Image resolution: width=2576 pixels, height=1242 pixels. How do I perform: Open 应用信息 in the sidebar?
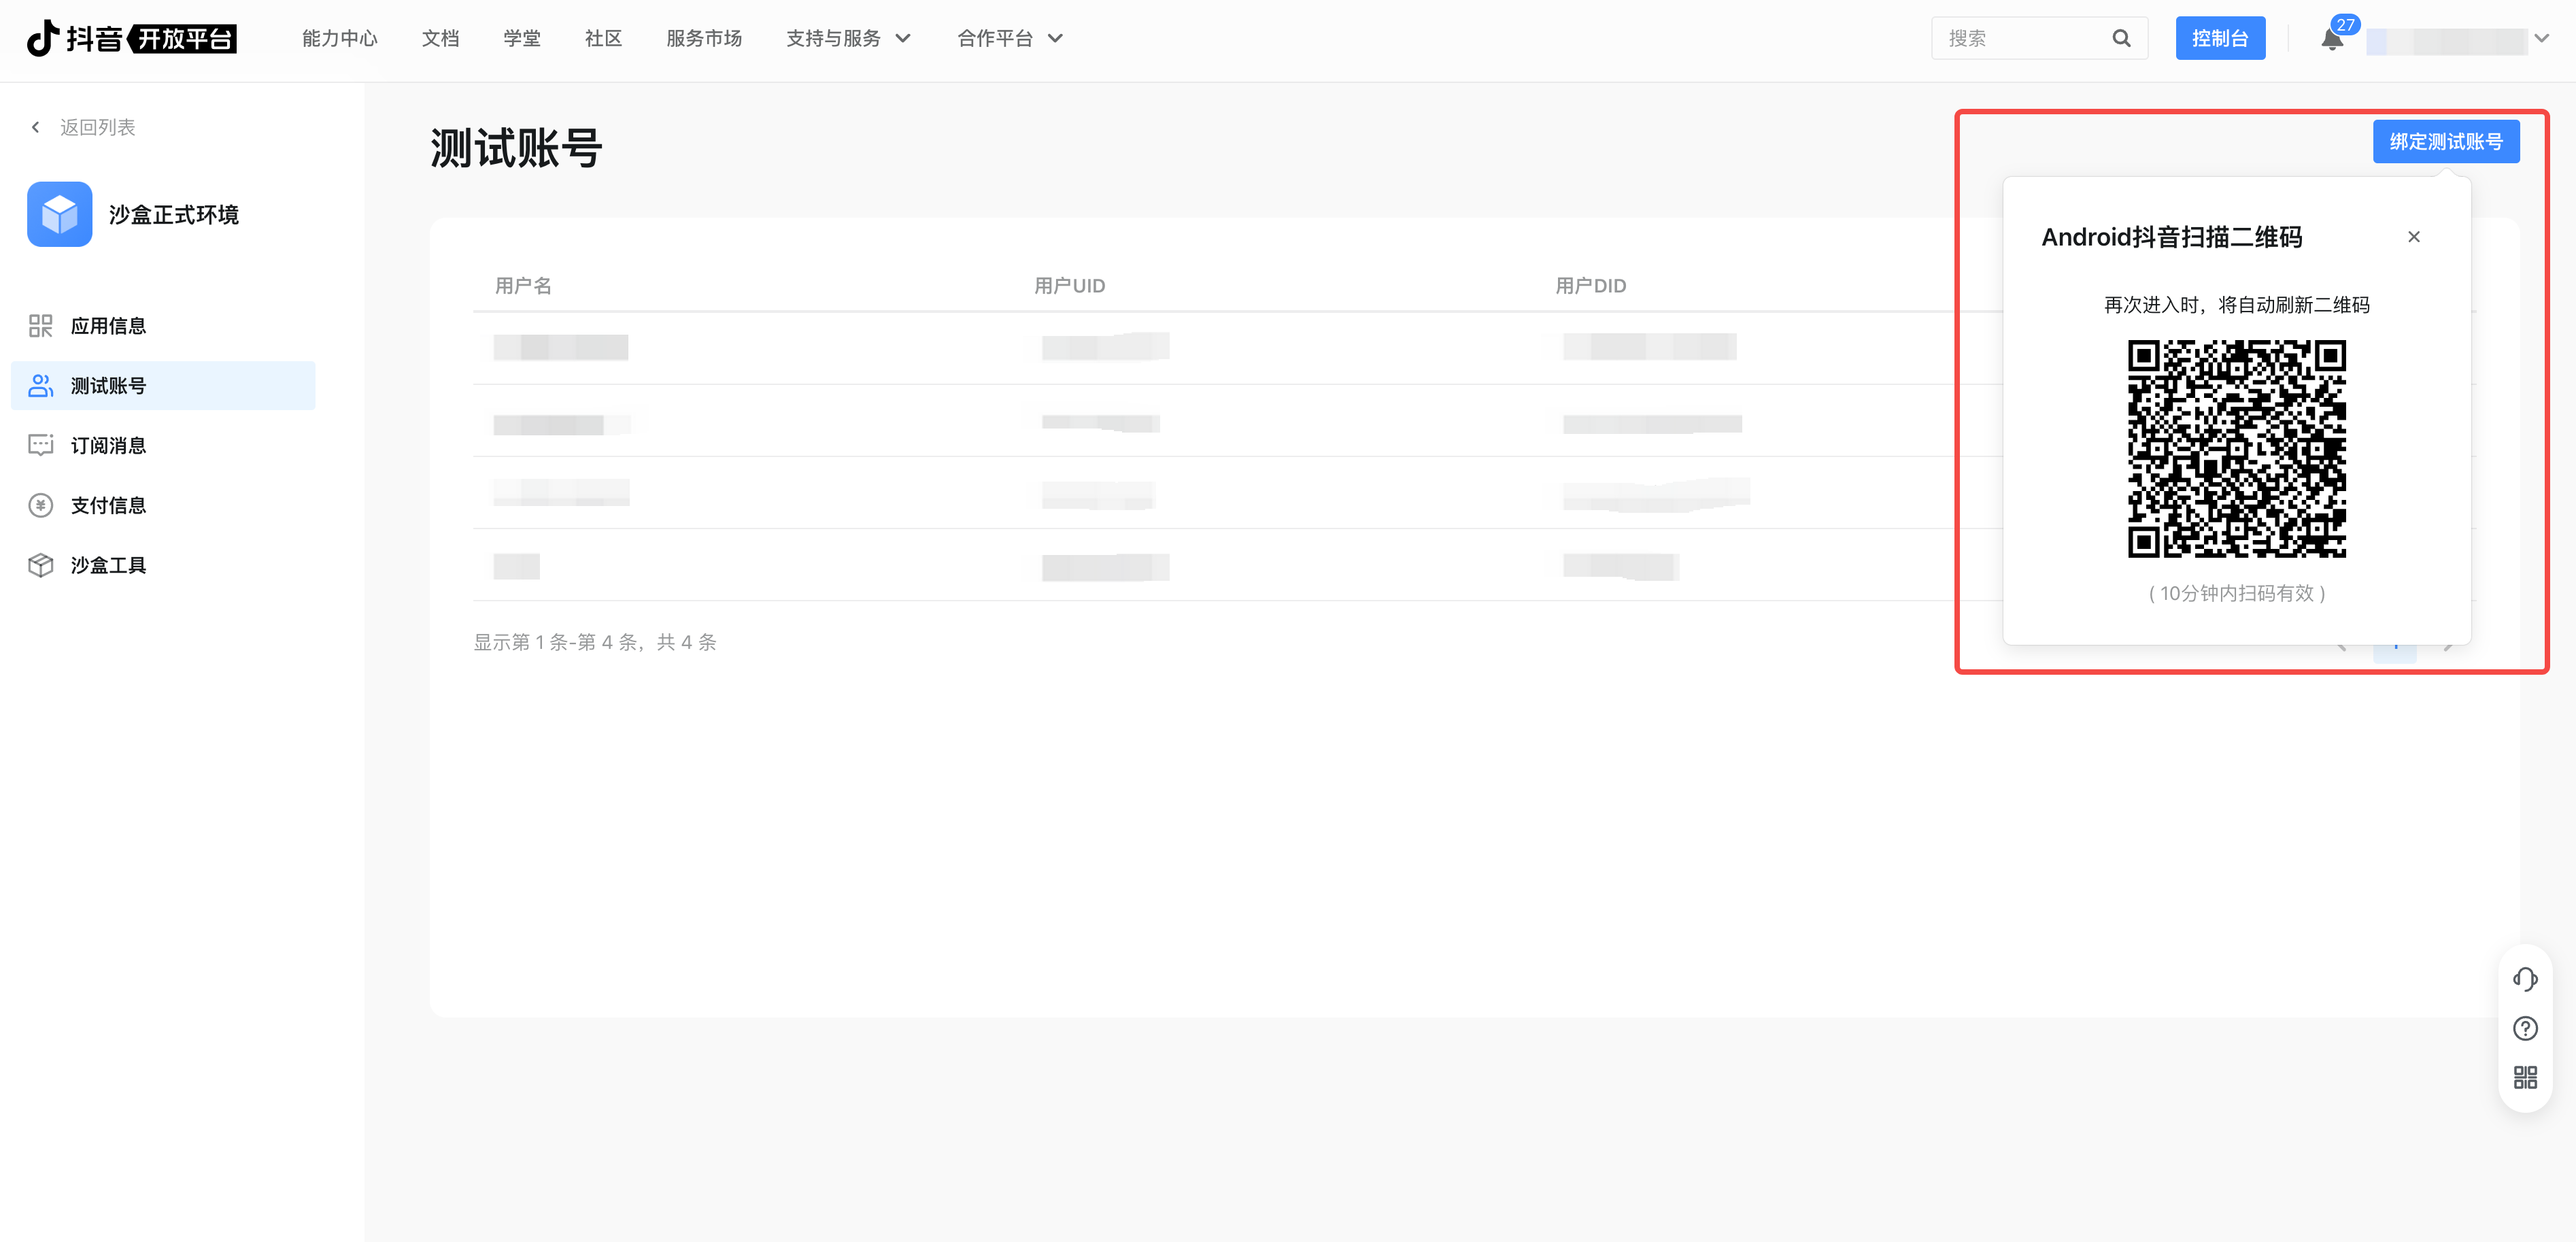coord(163,326)
